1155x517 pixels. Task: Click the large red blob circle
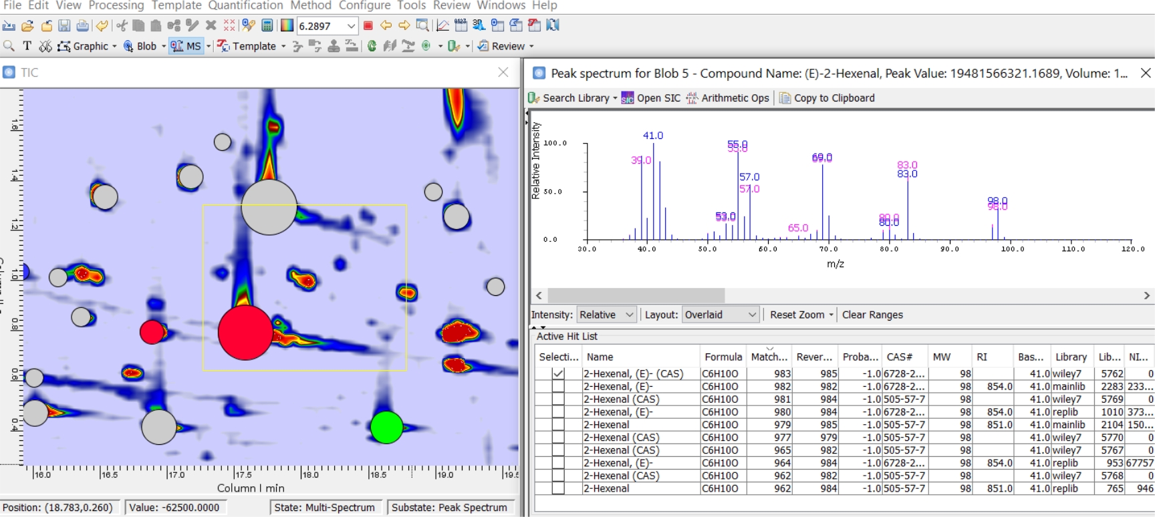point(245,333)
